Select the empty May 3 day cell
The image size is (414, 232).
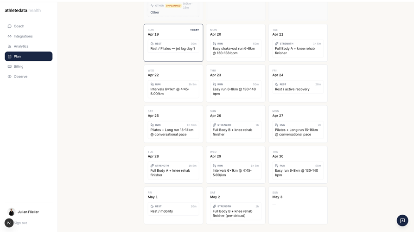point(298,206)
